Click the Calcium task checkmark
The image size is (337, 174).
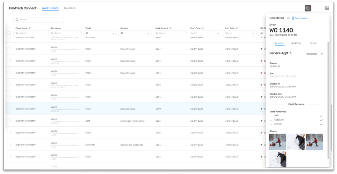point(321,120)
